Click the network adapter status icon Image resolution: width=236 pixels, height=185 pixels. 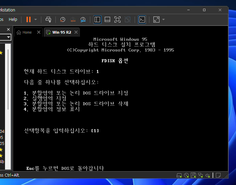(200, 175)
